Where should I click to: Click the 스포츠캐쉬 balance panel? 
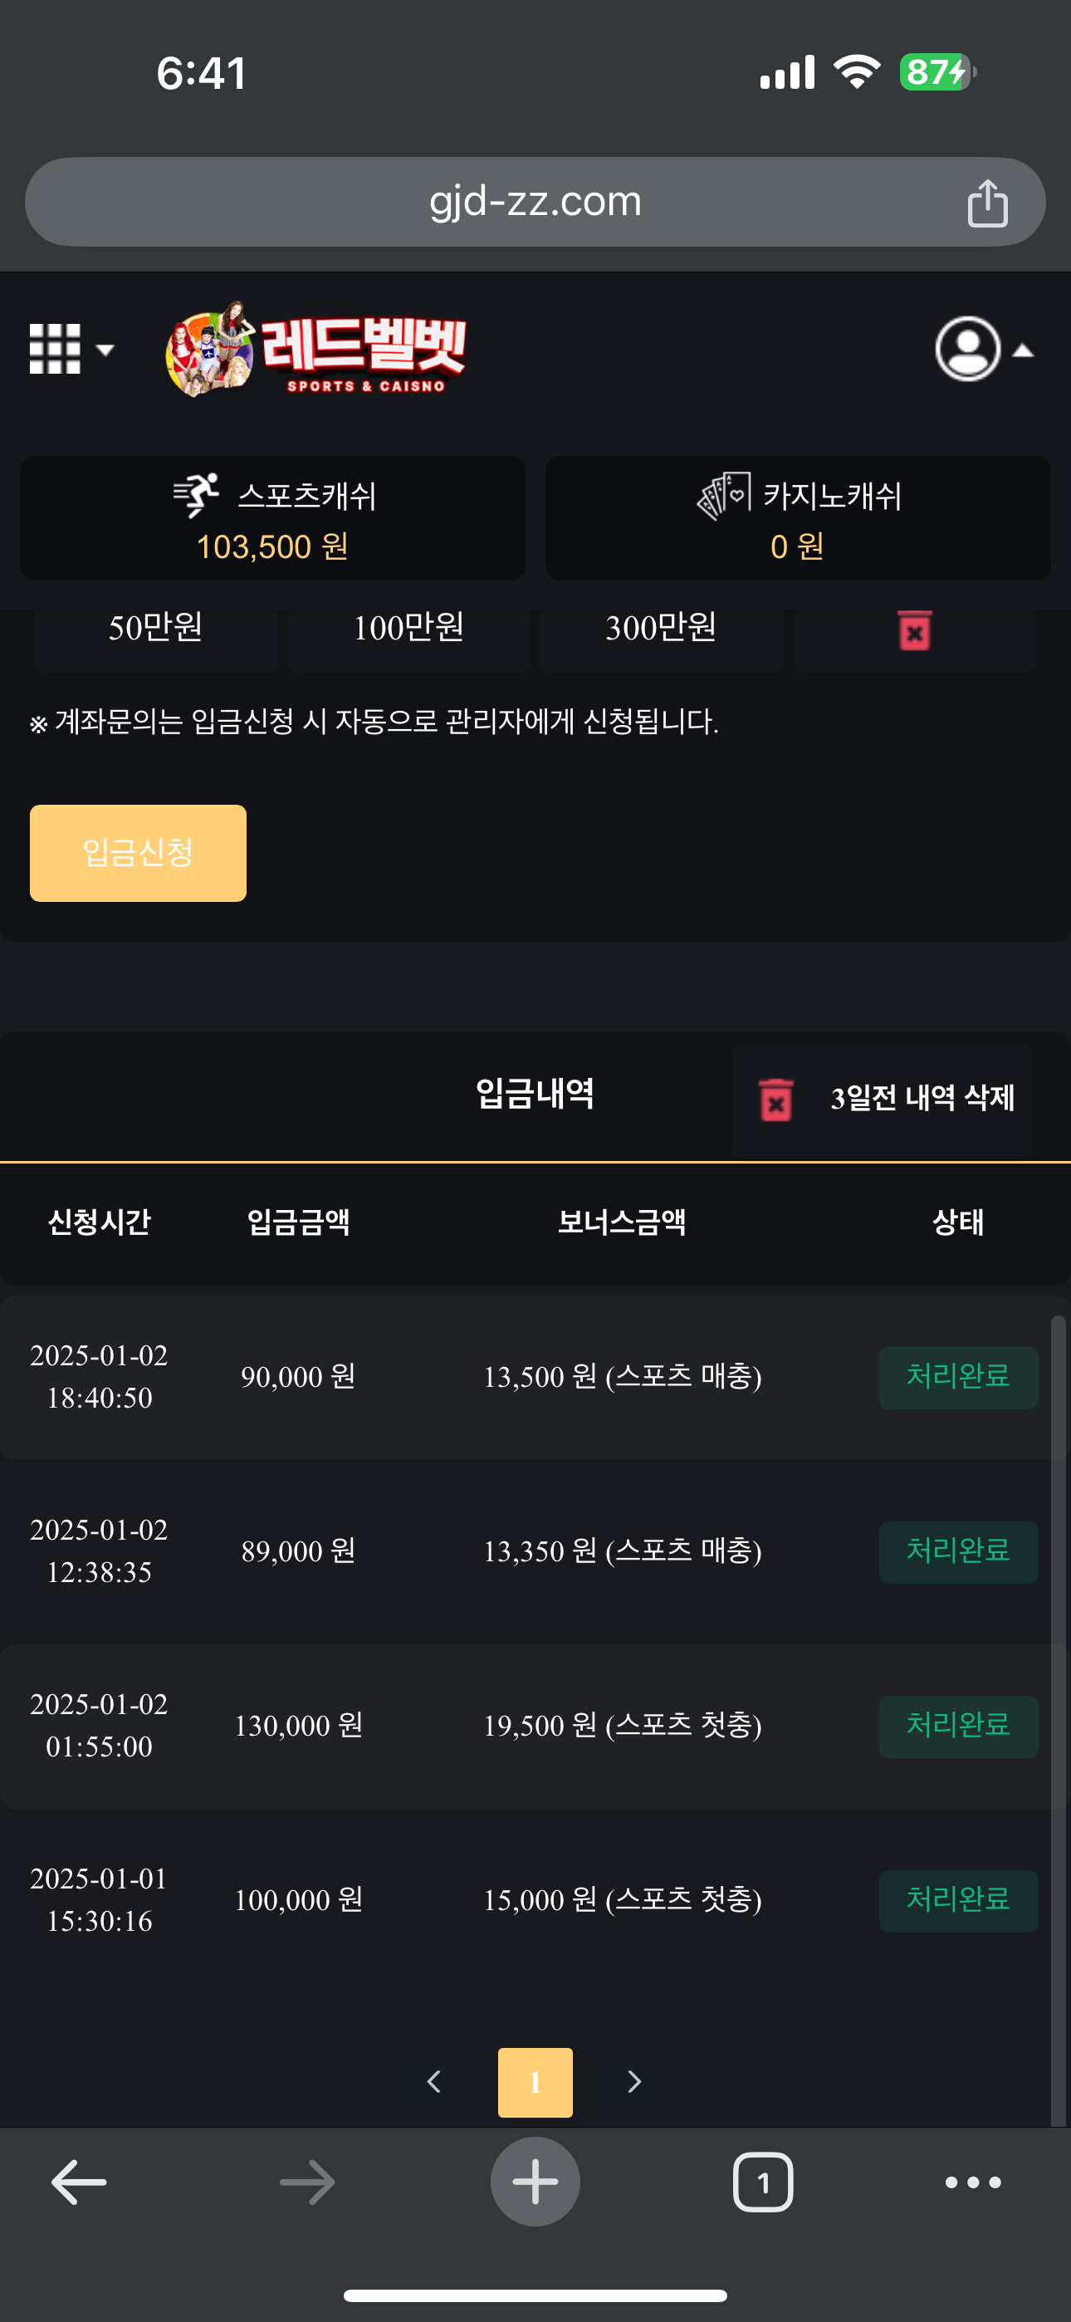tap(272, 518)
